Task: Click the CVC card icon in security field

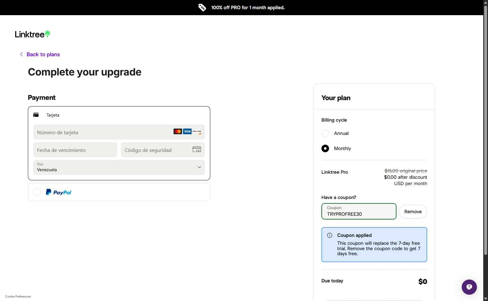Action: click(197, 149)
